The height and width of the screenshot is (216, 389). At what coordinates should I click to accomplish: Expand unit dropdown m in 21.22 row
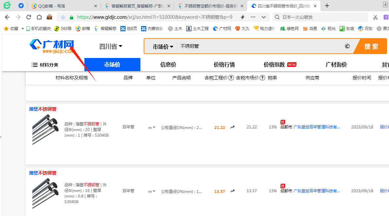152,127
